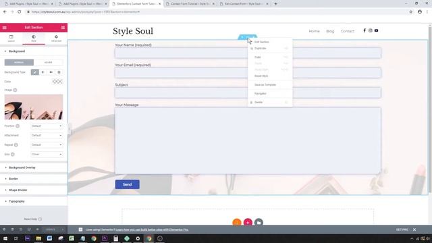Click responsive icon beside Size label
This screenshot has width=432, height=243.
[x=13, y=155]
